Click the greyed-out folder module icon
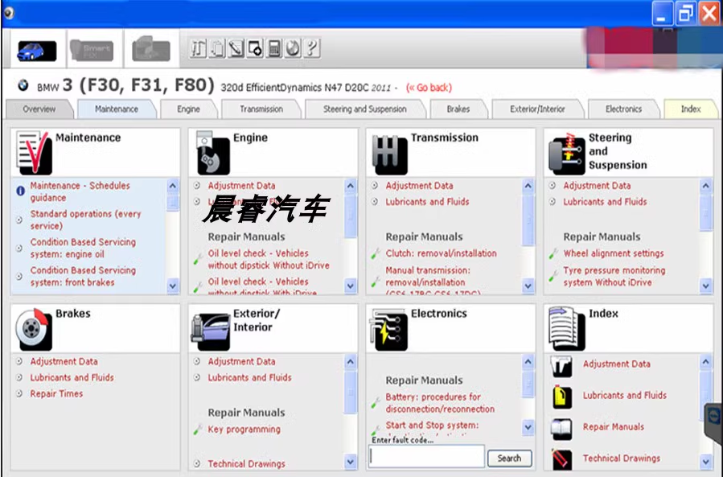The height and width of the screenshot is (477, 723). [151, 49]
